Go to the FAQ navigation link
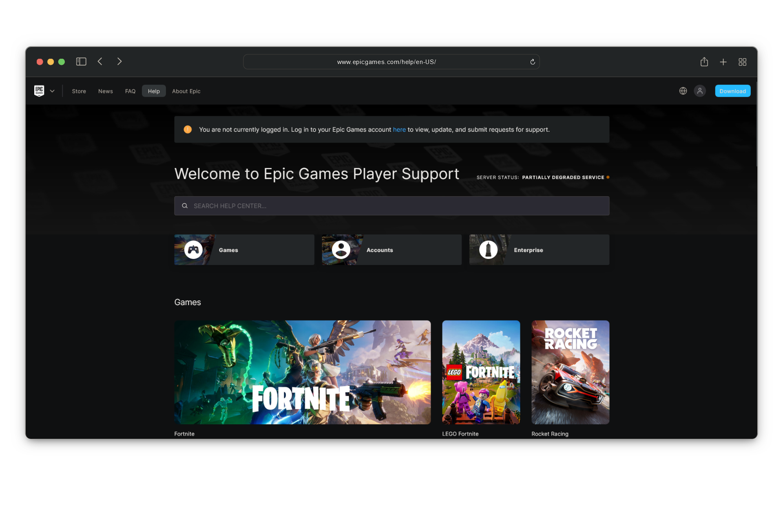Viewport: 783px width, 522px height. pyautogui.click(x=130, y=91)
